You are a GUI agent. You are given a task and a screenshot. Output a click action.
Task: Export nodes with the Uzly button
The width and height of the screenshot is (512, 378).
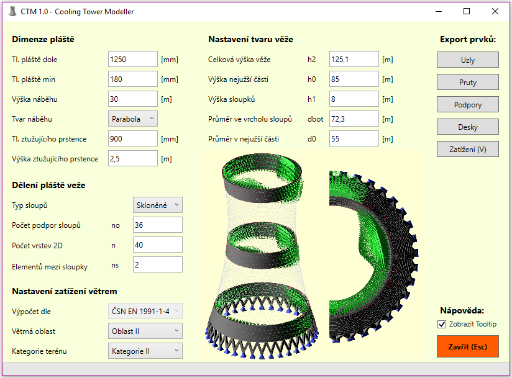click(468, 60)
